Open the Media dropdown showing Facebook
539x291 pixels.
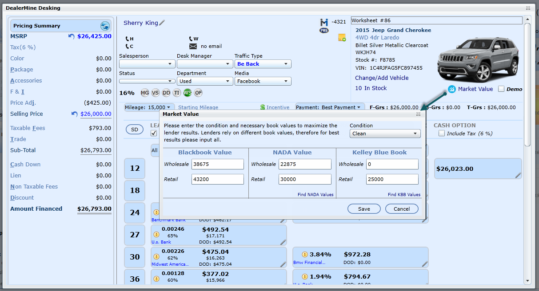tap(263, 81)
